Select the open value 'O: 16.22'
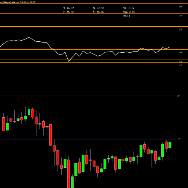This screenshot has height=188, width=188. (x=68, y=8)
